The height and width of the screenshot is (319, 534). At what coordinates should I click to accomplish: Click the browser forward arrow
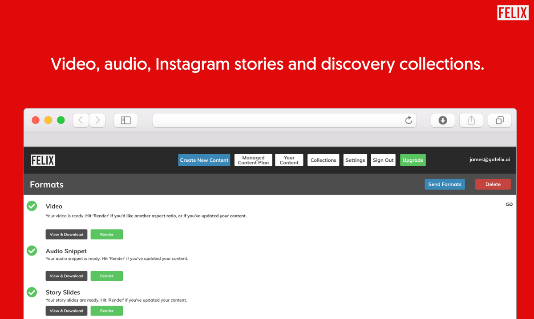pos(97,120)
